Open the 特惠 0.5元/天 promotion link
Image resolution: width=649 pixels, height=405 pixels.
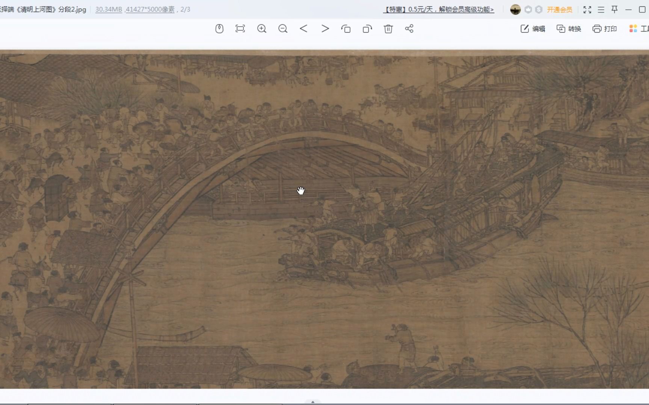point(439,10)
